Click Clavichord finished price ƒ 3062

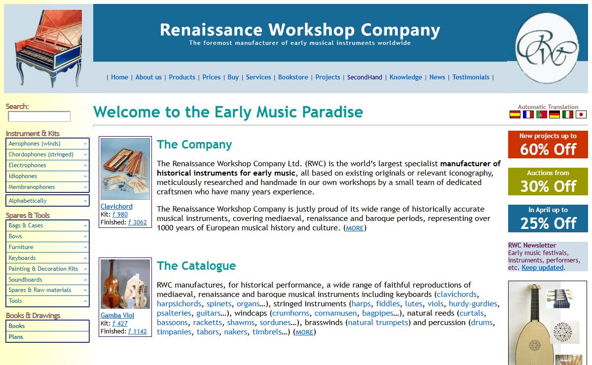[138, 222]
